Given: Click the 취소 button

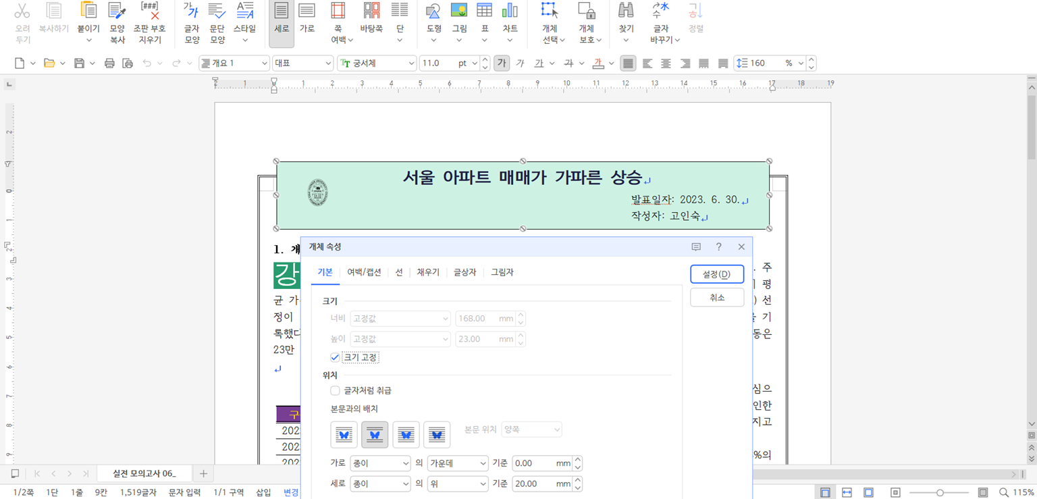Looking at the screenshot, I should click(716, 298).
